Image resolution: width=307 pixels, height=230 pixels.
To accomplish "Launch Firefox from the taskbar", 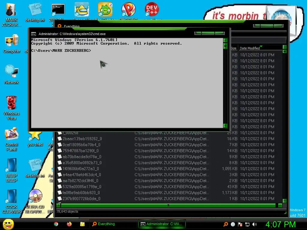I will 69,224.
